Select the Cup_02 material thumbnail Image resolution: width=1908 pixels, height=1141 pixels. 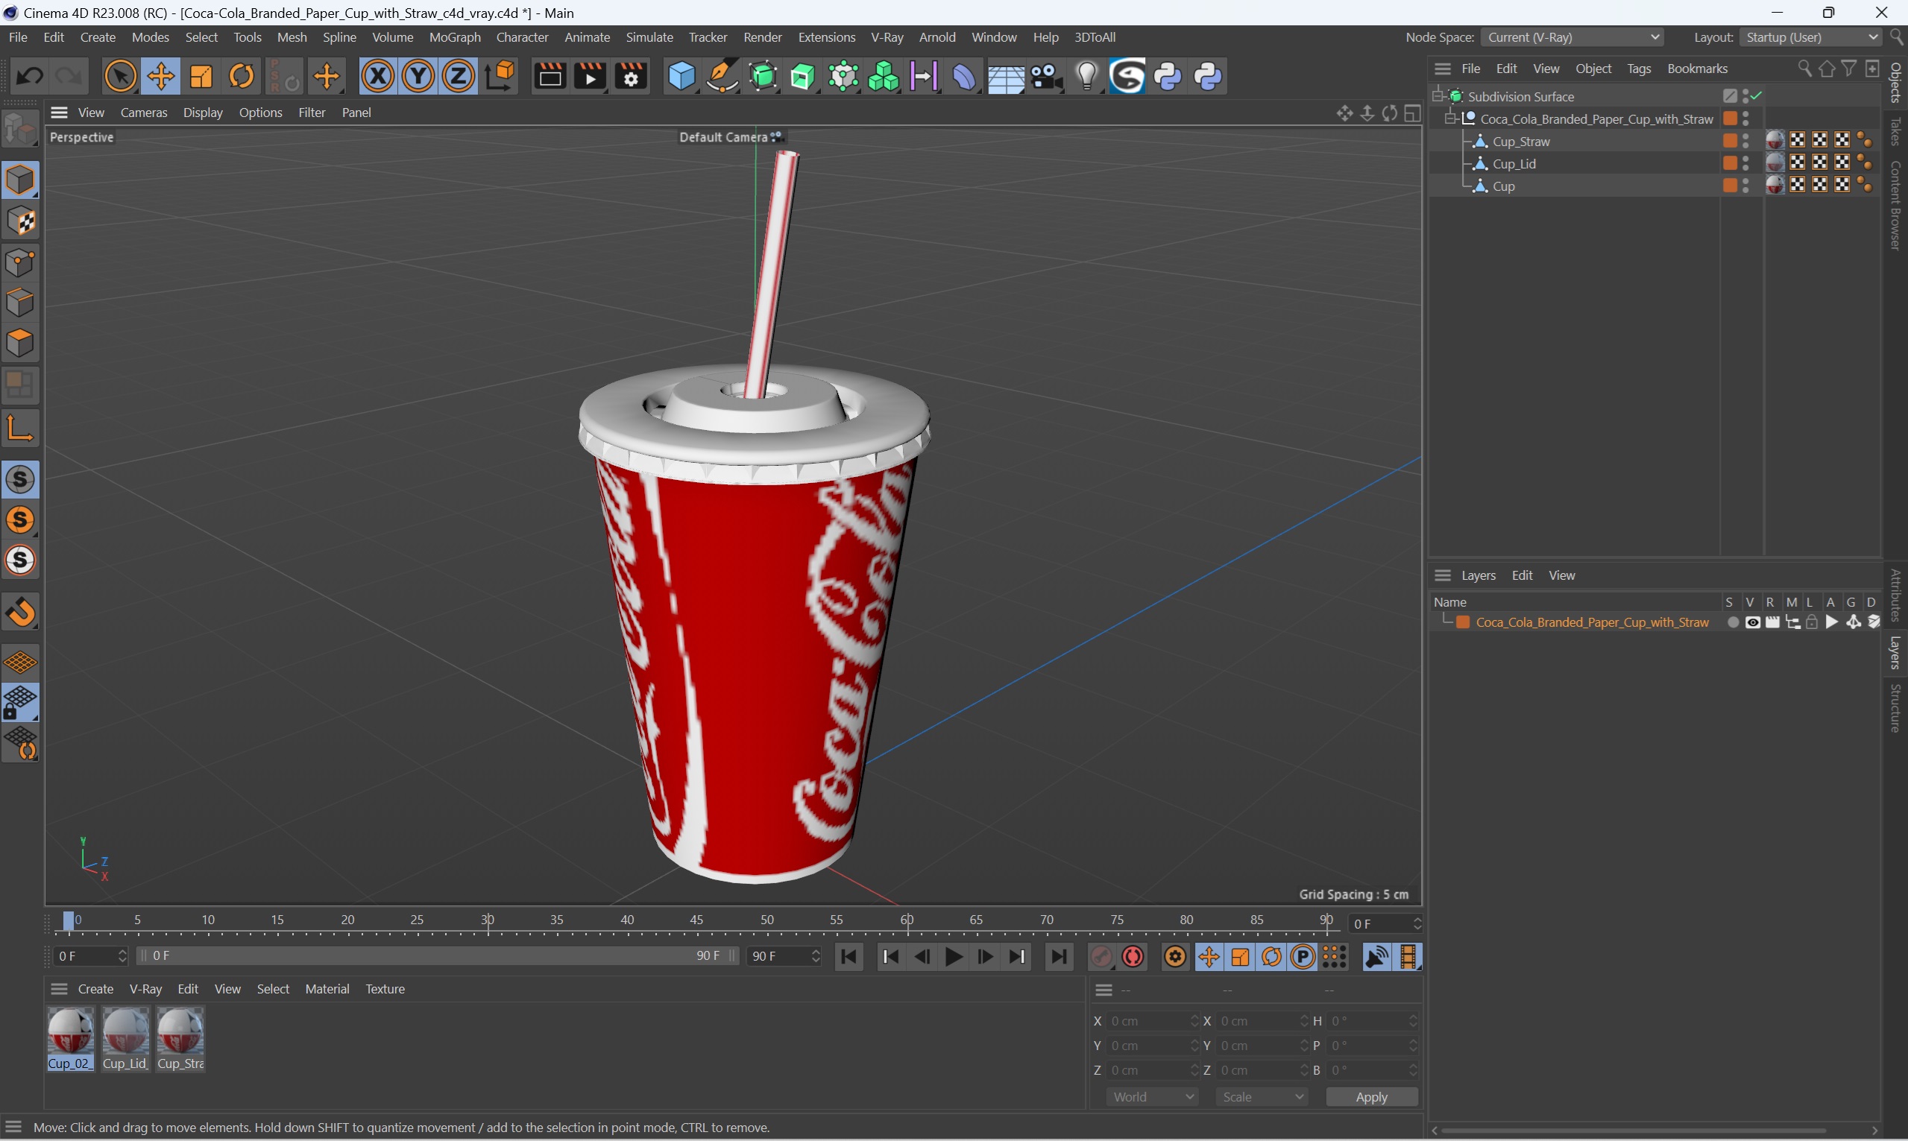[70, 1040]
